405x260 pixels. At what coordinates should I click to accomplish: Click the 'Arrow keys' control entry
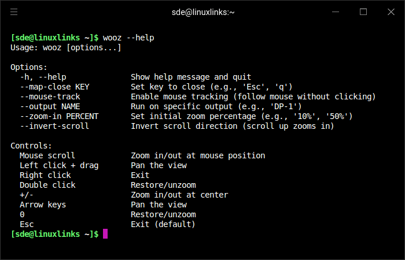tap(43, 205)
